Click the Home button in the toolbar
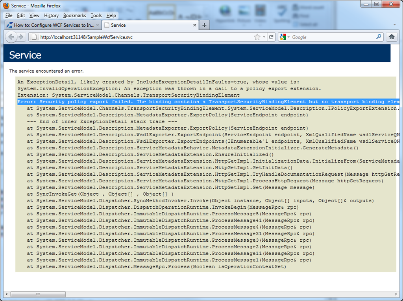 392,37
